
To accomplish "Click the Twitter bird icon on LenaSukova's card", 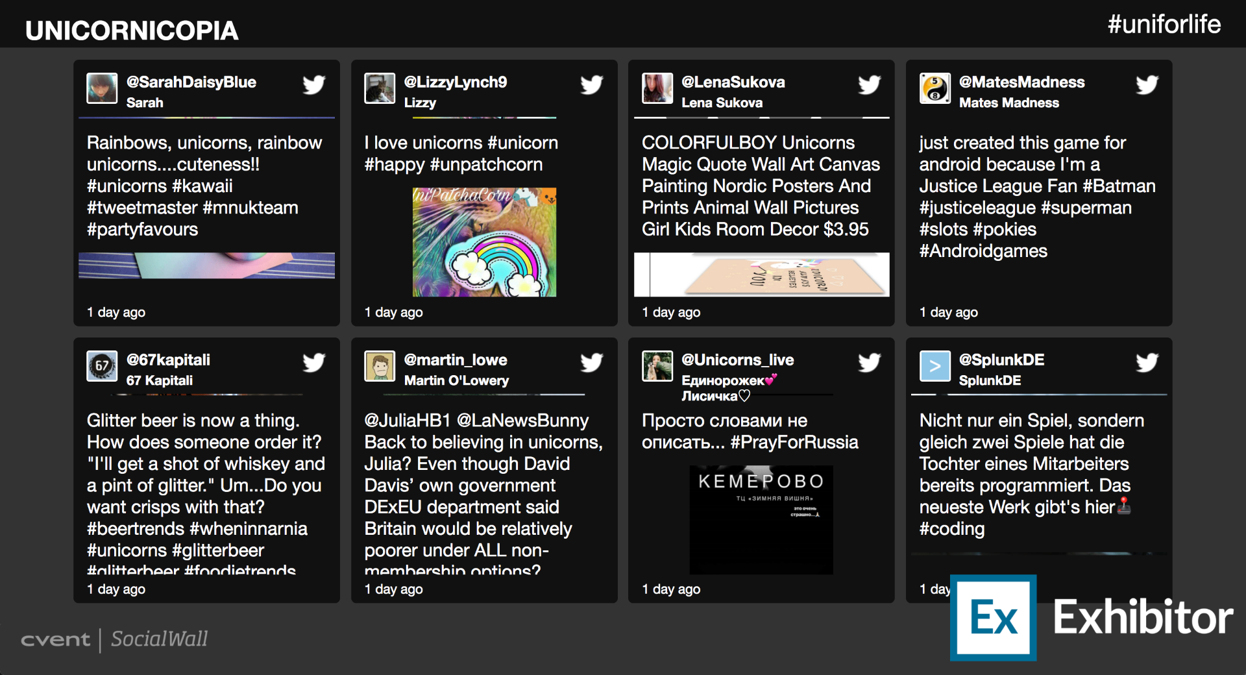I will tap(870, 84).
